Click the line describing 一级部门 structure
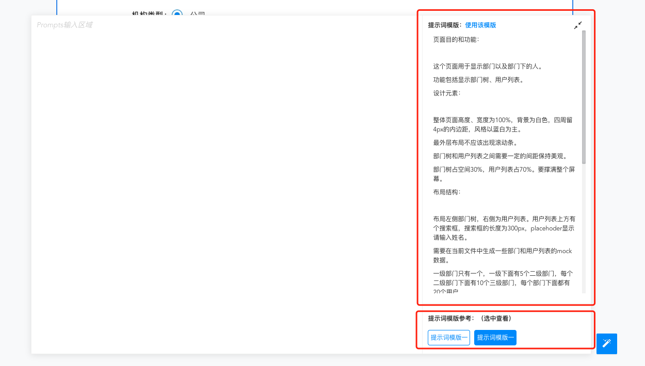Viewport: 645px width, 366px height. (x=503, y=278)
